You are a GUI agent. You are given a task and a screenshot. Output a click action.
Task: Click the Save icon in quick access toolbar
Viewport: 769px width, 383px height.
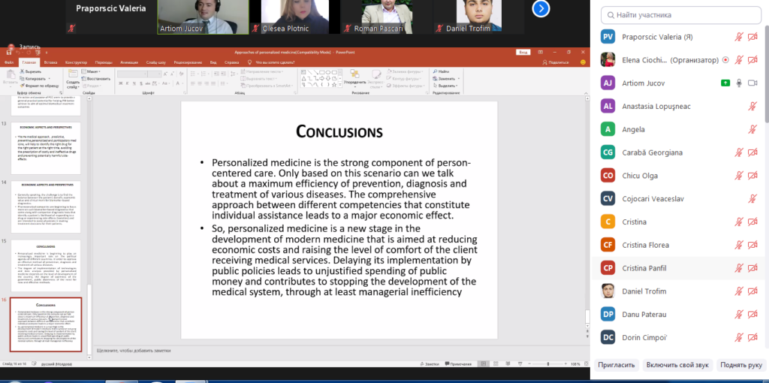(x=9, y=53)
